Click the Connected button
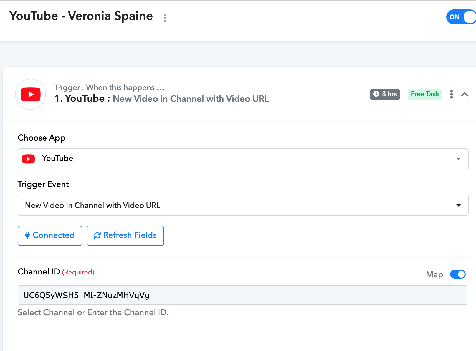This screenshot has height=351, width=476. [50, 236]
